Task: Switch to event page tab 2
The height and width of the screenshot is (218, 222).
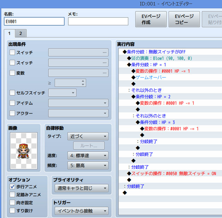Action: click(21, 33)
